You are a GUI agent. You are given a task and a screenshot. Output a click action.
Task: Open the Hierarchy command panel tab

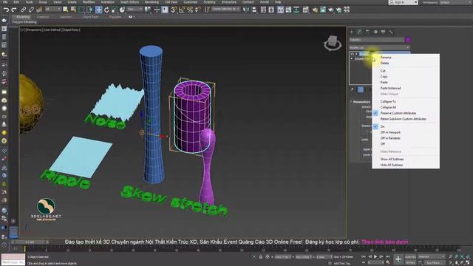pos(367,32)
